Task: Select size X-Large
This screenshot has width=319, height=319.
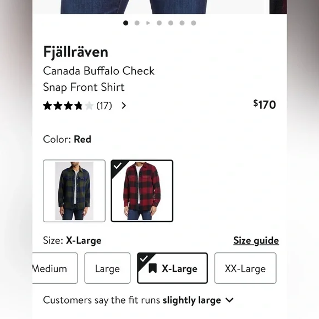Action: (173, 268)
